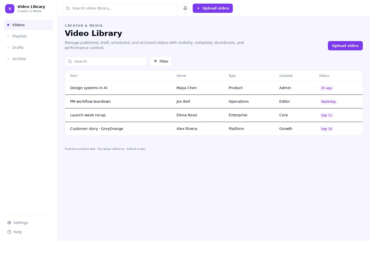This screenshot has height=263, width=370.
Task: Go to Playlists in sidebar
Action: click(29, 36)
